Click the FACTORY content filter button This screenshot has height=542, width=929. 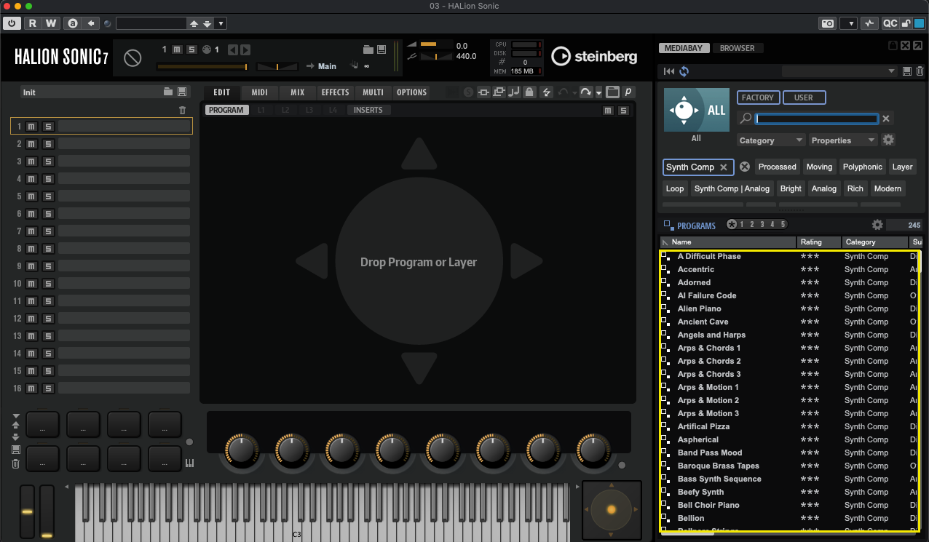[758, 97]
